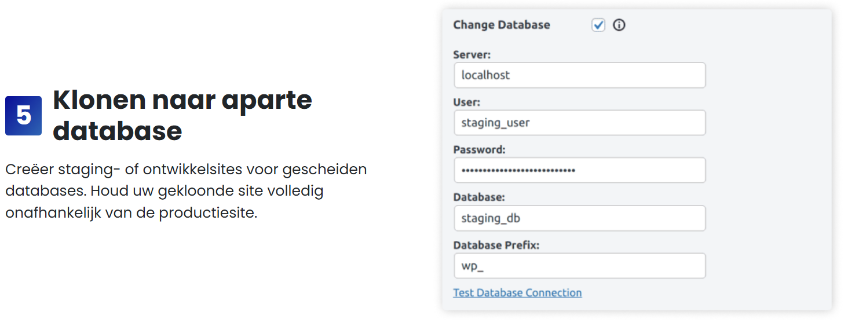Click the word onafhankelijk in the description
This screenshot has width=844, height=323.
coord(56,213)
